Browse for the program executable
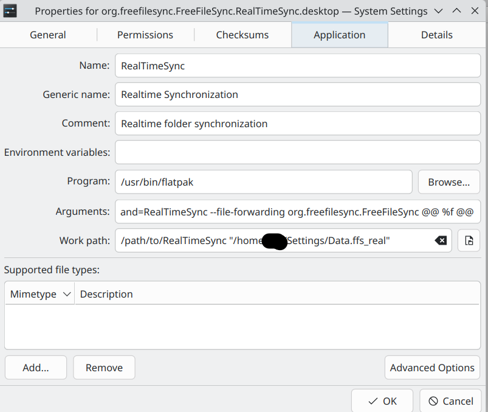The height and width of the screenshot is (412, 488). [x=448, y=182]
